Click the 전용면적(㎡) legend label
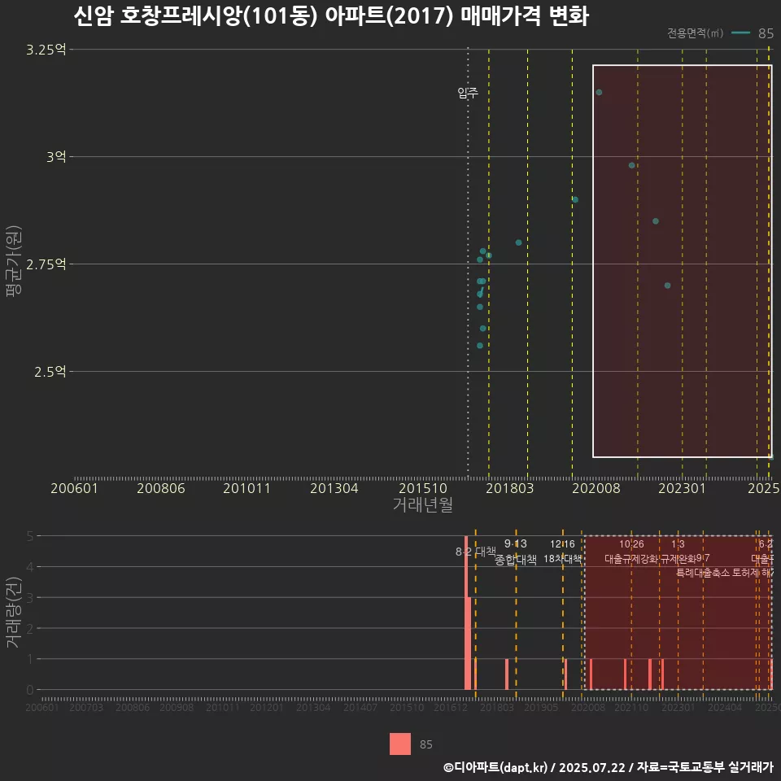781x781 pixels. point(695,33)
